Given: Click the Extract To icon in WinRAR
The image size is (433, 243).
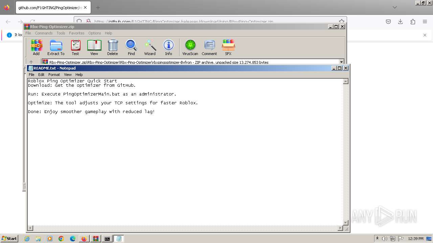Looking at the screenshot, I should point(56,47).
